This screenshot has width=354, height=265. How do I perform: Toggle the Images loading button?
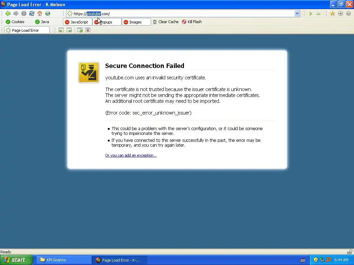(136, 22)
